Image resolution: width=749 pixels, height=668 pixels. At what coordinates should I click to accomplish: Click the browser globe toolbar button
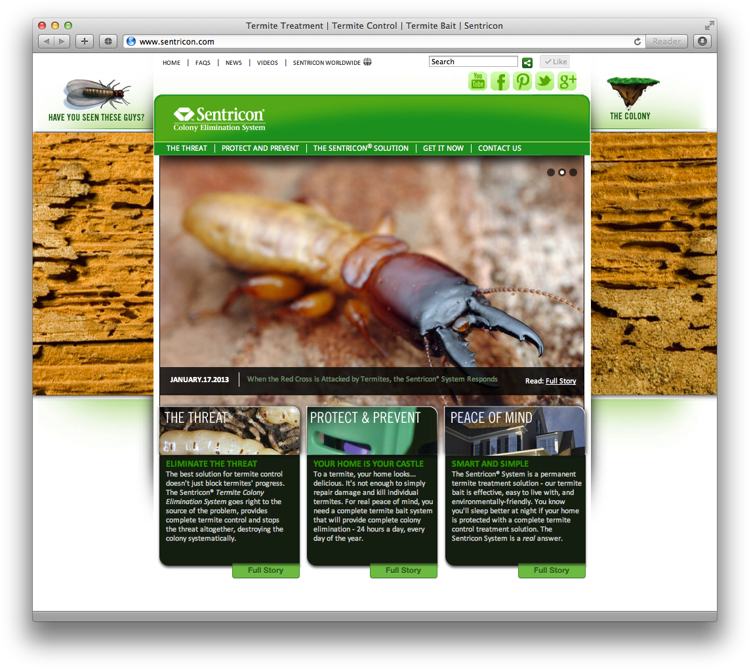tap(108, 41)
